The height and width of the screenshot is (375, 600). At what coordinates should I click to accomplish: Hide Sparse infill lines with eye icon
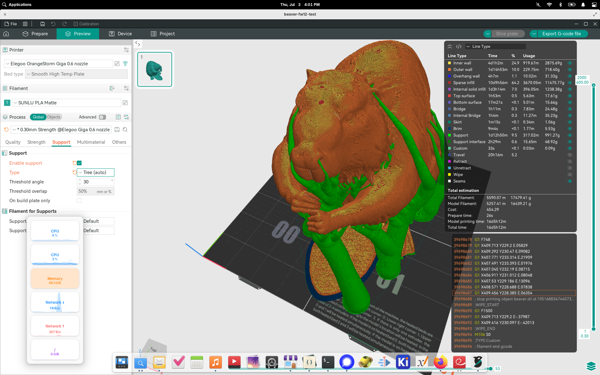(x=570, y=83)
